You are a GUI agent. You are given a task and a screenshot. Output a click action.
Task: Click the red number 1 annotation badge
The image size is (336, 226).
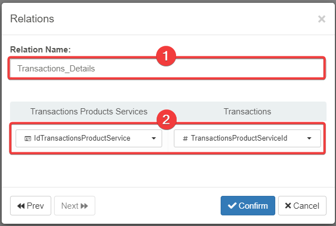tap(166, 56)
